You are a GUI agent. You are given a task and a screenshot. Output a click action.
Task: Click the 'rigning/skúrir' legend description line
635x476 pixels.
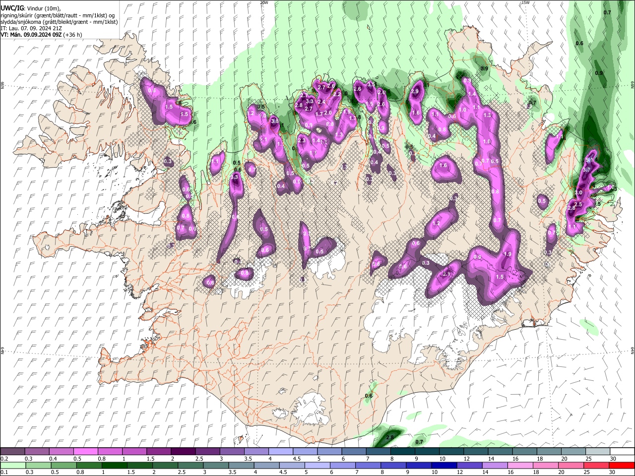pos(58,16)
